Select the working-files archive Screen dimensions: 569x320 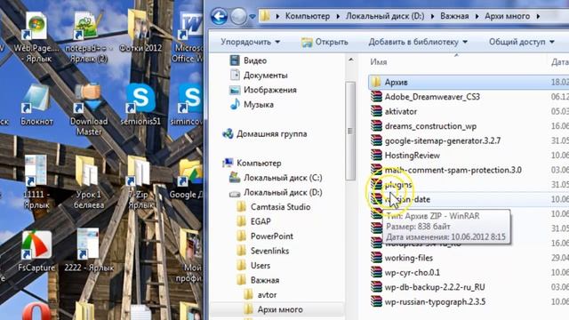[402, 258]
